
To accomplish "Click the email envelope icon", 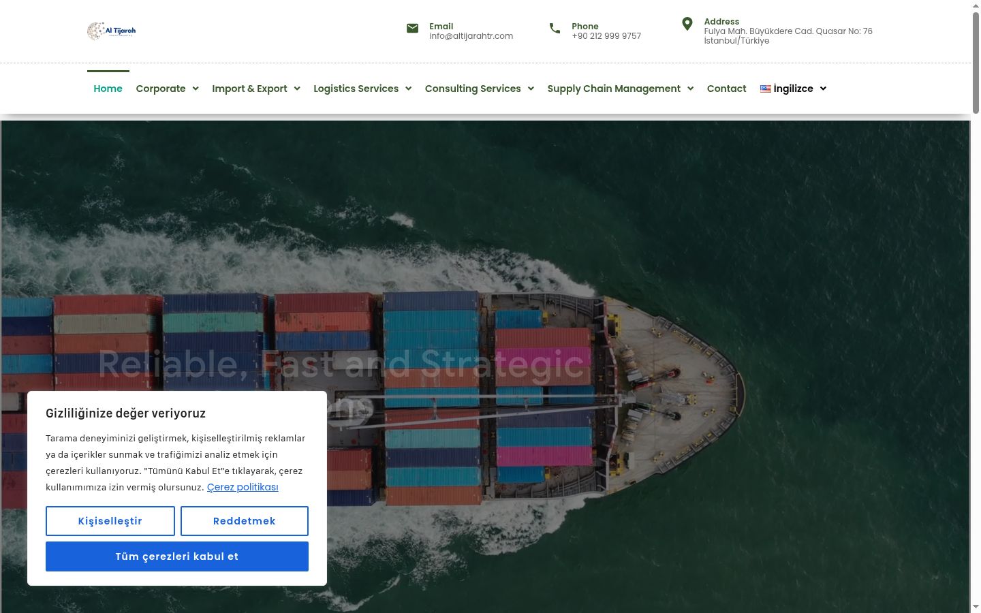I will coord(412,28).
